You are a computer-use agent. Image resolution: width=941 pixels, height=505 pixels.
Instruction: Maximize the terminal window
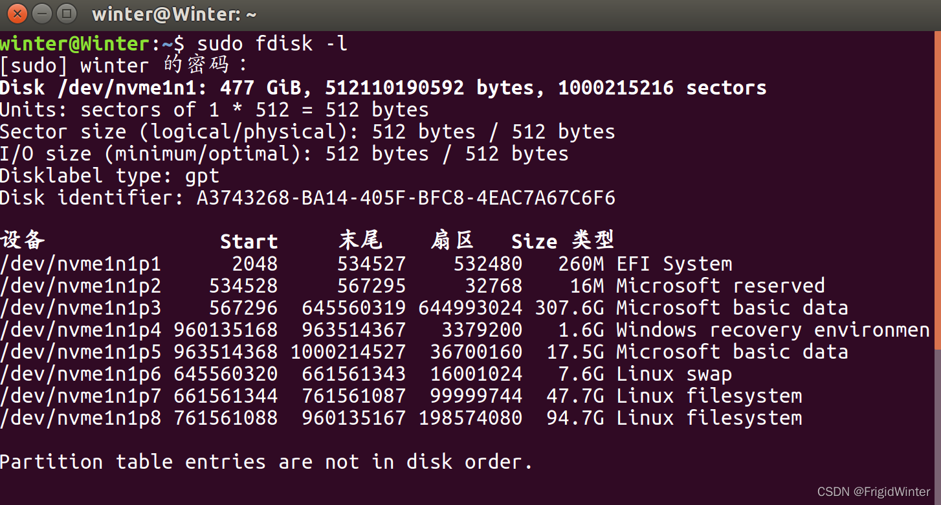coord(66,14)
